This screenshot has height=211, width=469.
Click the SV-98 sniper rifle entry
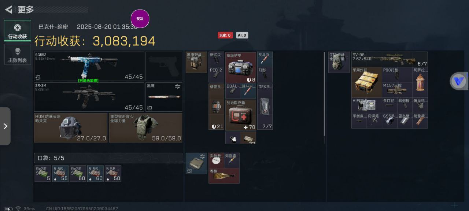389,59
